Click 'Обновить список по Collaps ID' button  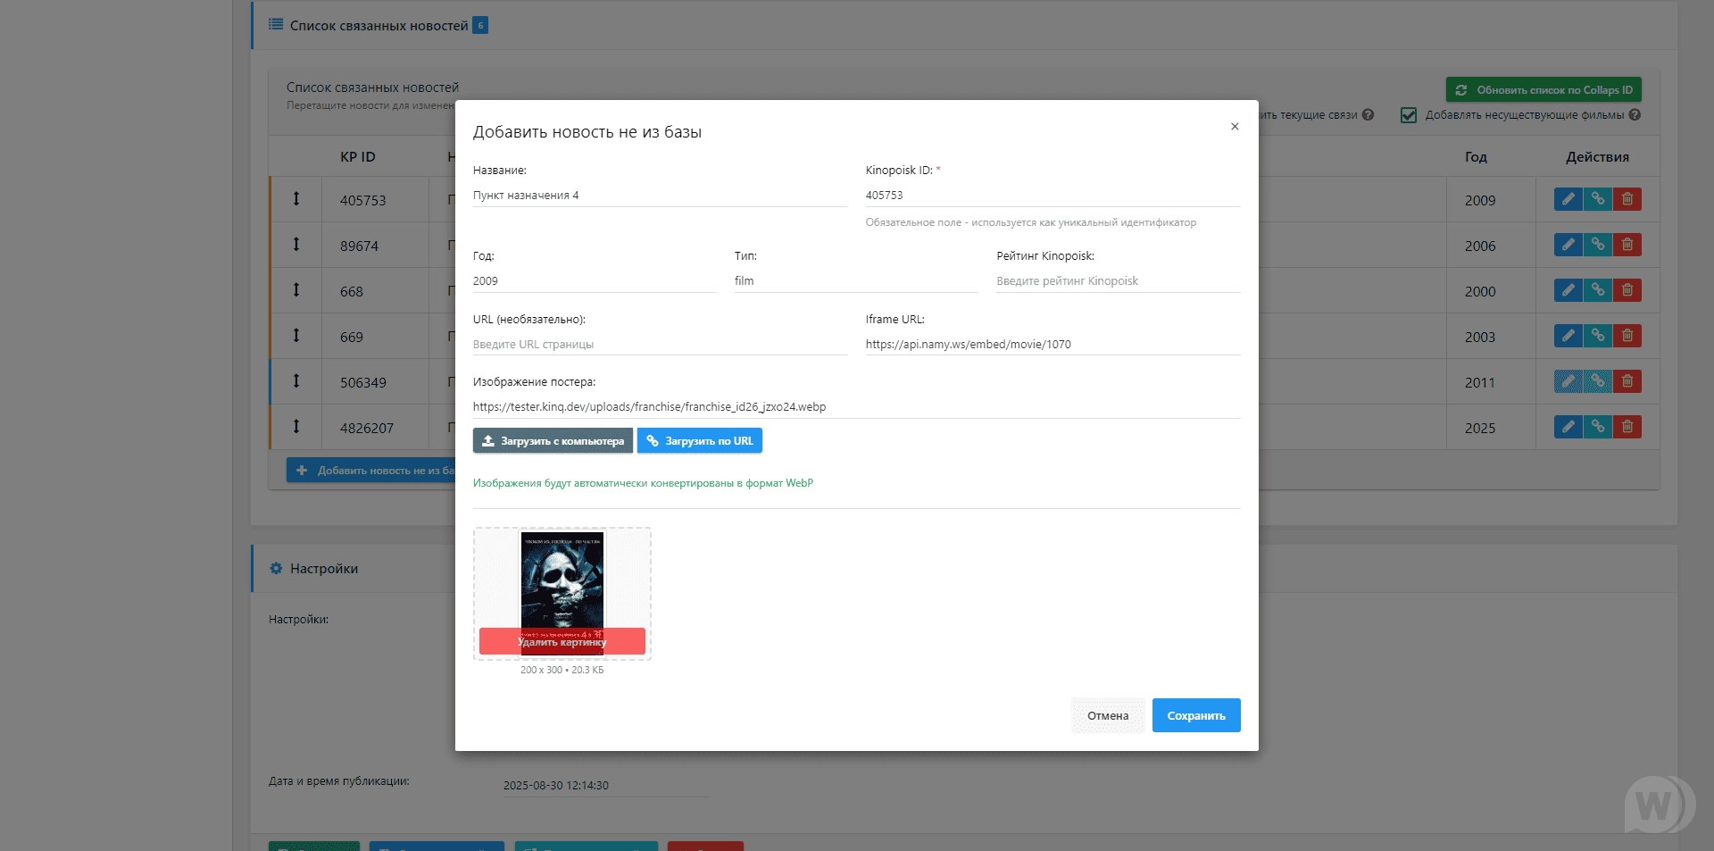coord(1543,90)
